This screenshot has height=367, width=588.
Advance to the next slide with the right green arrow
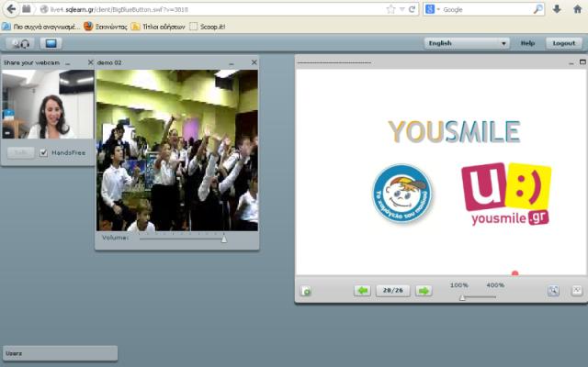(x=424, y=291)
